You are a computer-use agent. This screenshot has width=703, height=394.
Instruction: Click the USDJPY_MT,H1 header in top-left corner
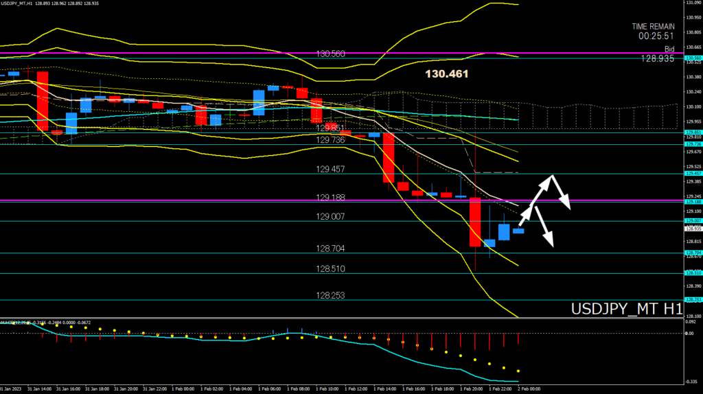tap(16, 3)
